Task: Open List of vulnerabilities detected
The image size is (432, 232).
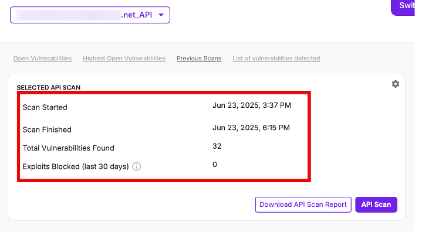Action: (276, 58)
